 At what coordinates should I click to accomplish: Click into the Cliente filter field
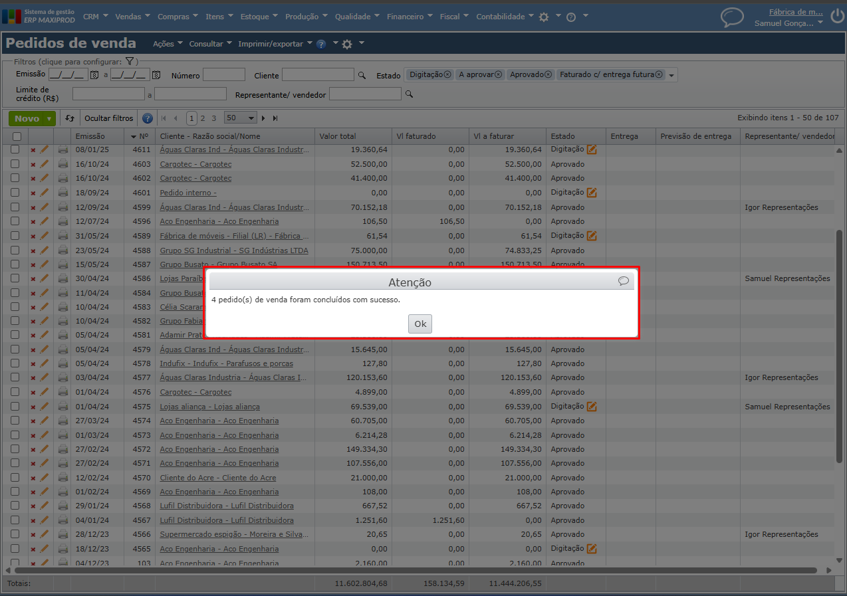coord(318,75)
